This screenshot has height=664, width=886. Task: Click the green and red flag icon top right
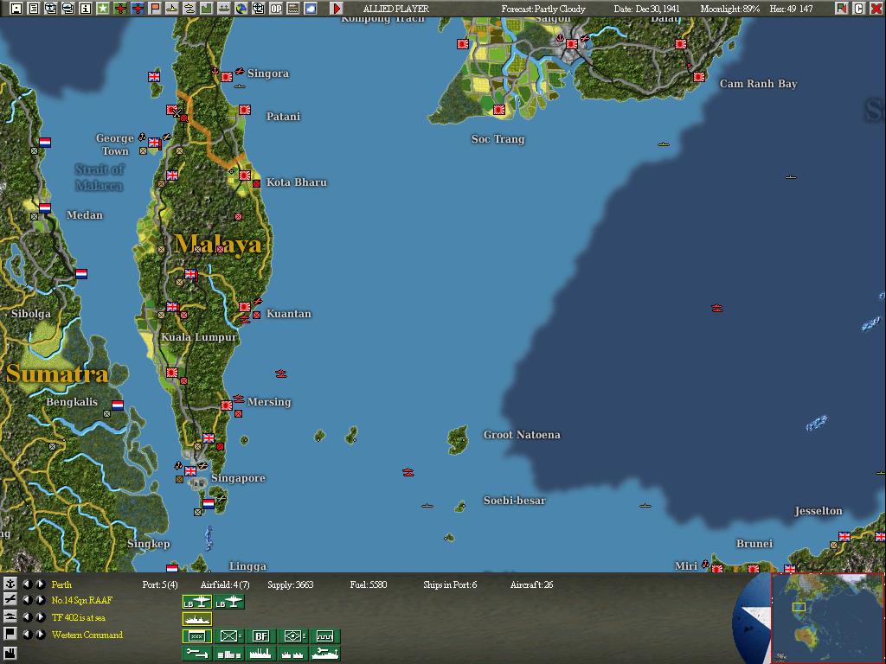[x=841, y=9]
